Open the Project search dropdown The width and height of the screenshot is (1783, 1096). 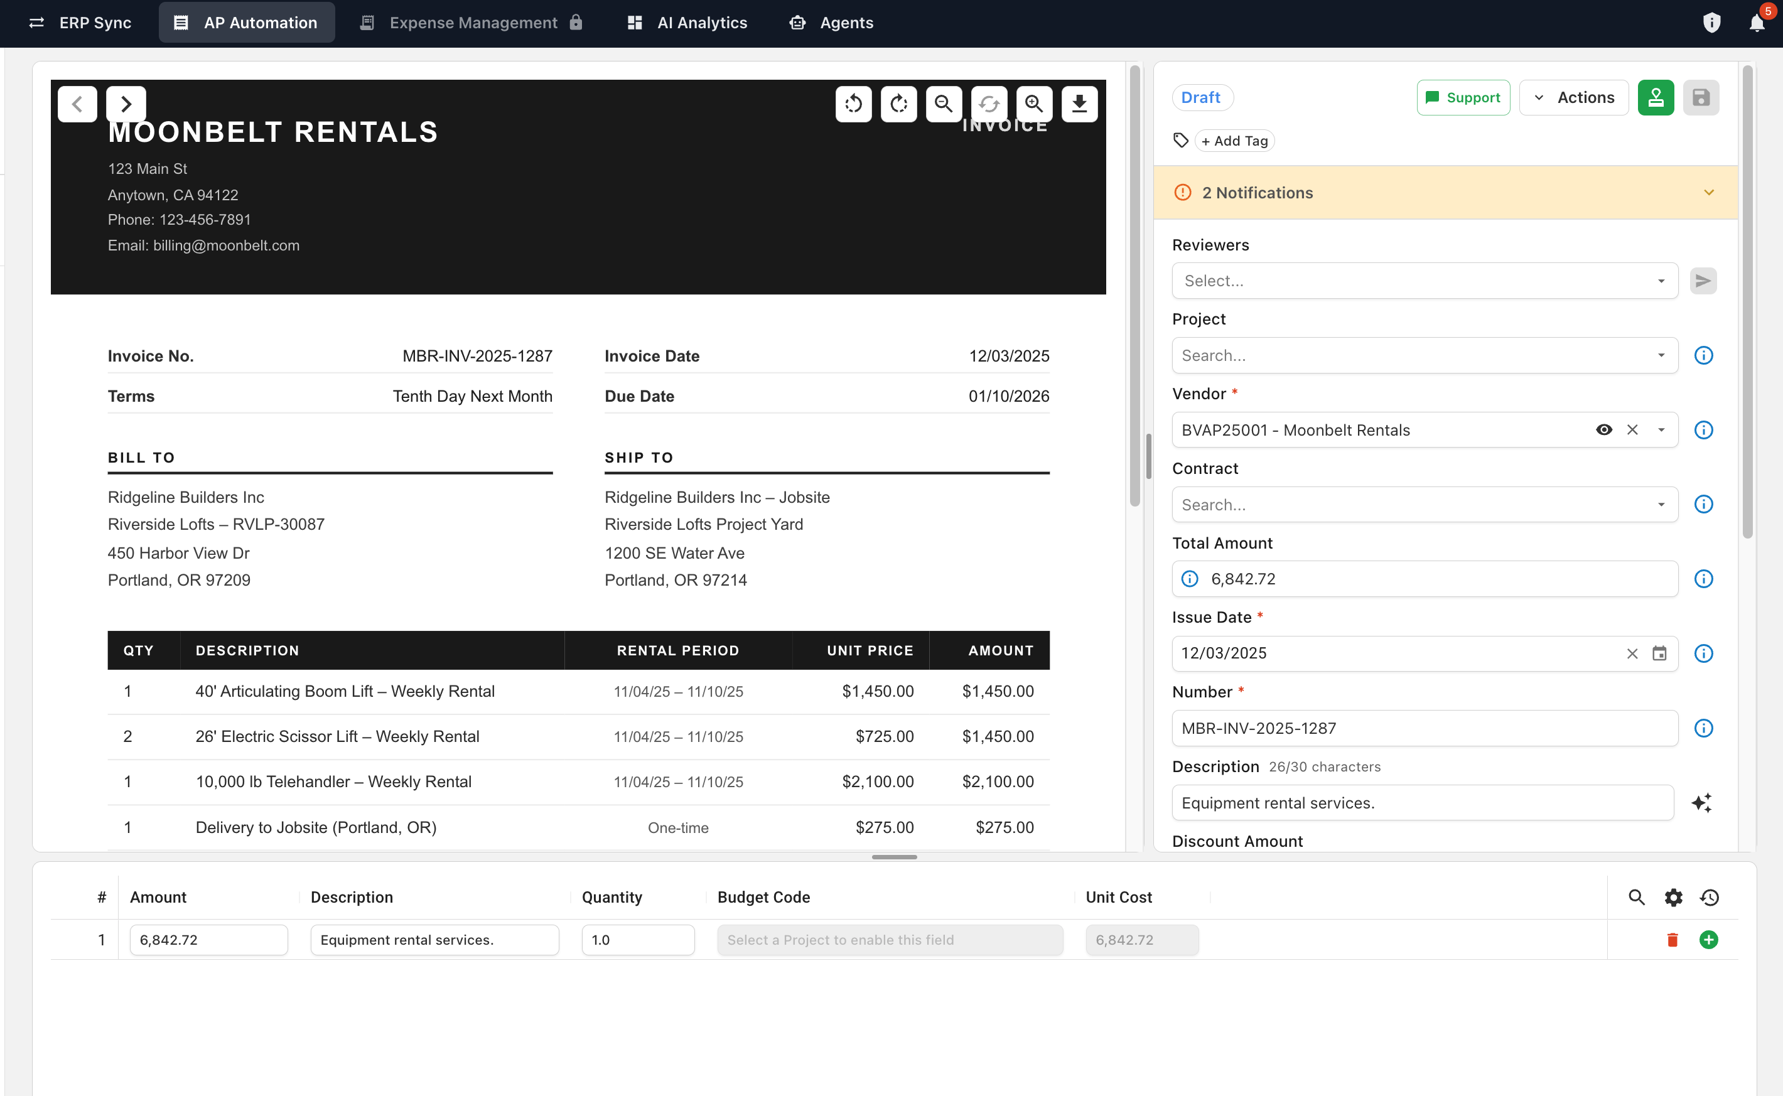pyautogui.click(x=1425, y=356)
